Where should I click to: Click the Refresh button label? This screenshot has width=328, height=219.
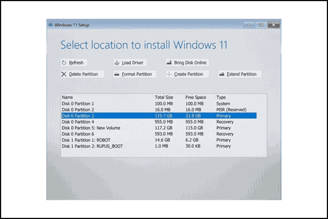pyautogui.click(x=76, y=62)
